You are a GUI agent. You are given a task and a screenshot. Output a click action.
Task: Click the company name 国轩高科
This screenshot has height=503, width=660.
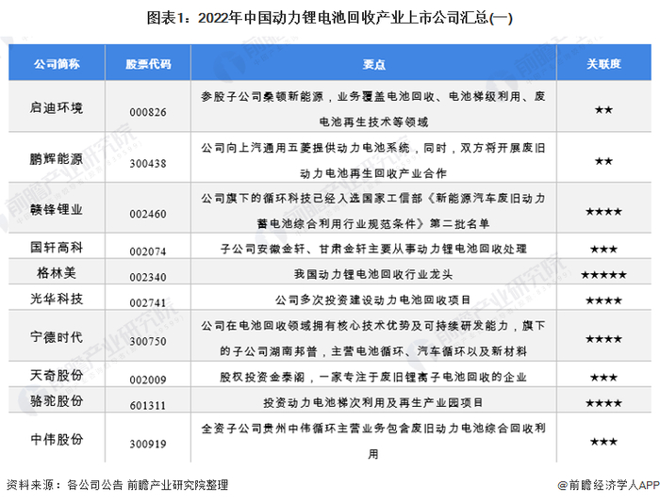coord(57,248)
